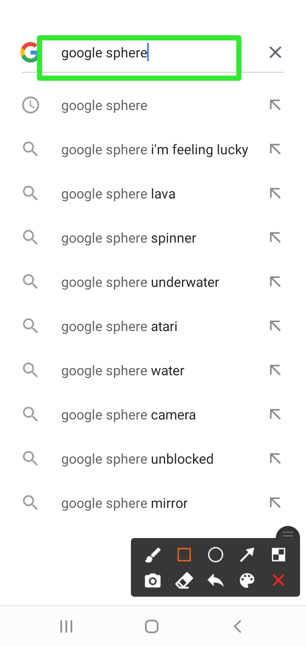Screen dimensions: 306x646
Task: Clear the search text field
Action: coord(275,53)
